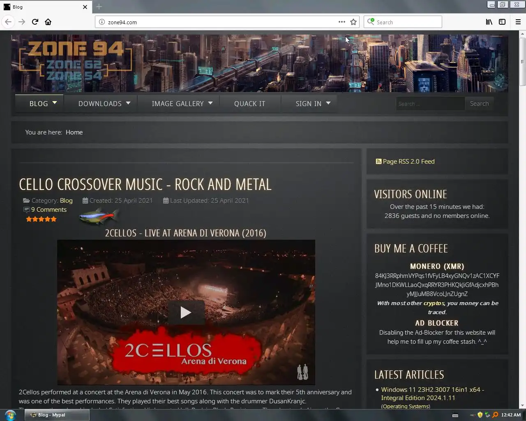Screen dimensions: 526x421
Task: Click the on-screen keyboard tray icon
Action: tap(455, 415)
